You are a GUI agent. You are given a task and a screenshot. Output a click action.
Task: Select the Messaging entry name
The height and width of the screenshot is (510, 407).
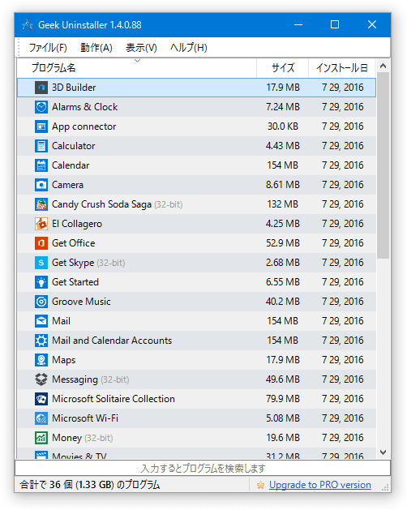tap(75, 379)
